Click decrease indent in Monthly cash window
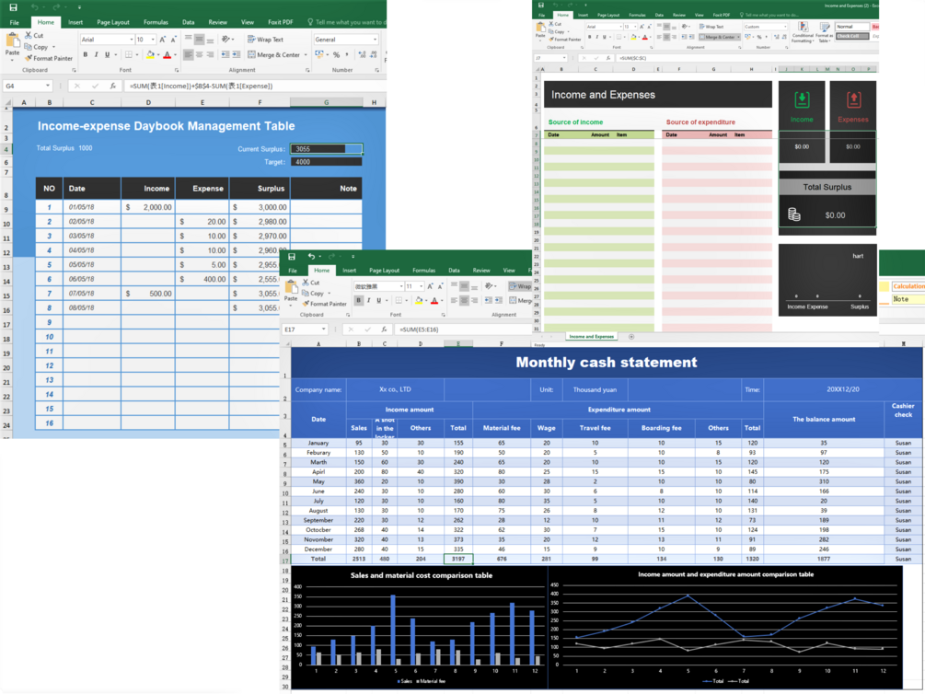Viewport: 925px width, 694px height. [x=489, y=300]
